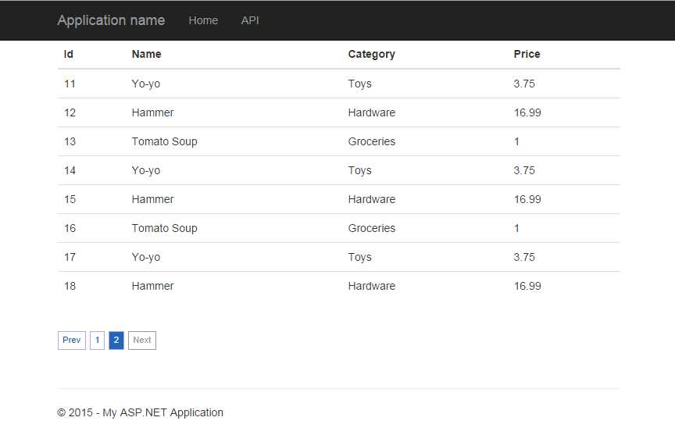Go to the previous page with Prev
The width and height of the screenshot is (675, 428).
[x=72, y=341]
